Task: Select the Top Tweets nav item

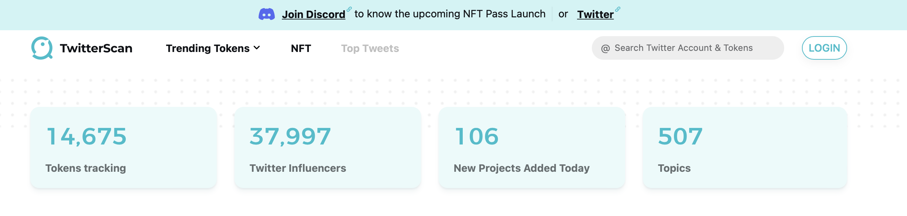Action: 370,48
